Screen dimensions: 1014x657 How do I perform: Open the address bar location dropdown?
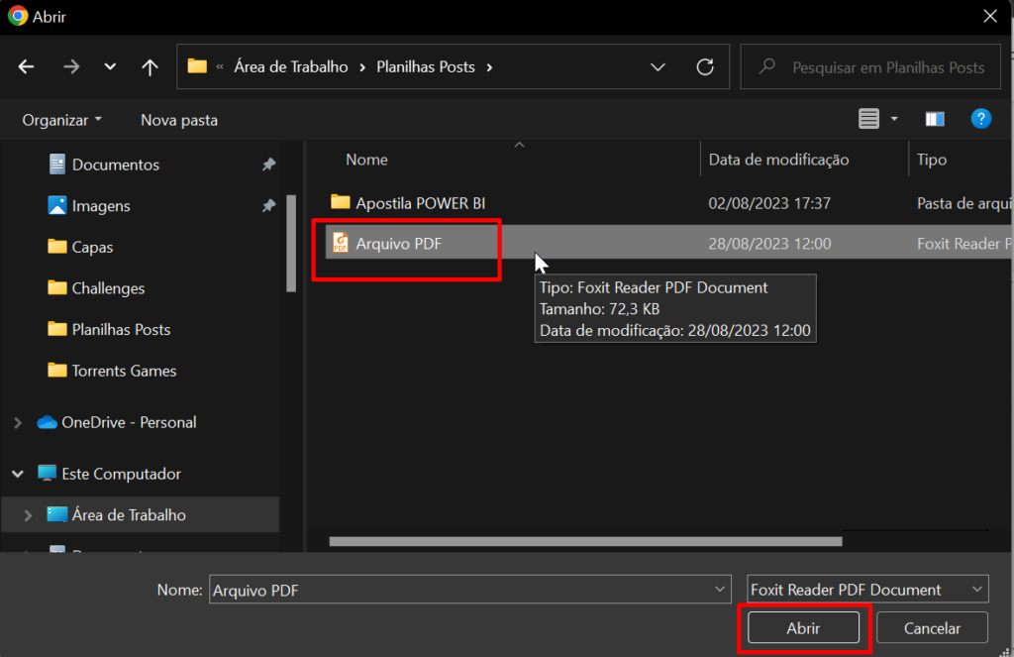[658, 66]
